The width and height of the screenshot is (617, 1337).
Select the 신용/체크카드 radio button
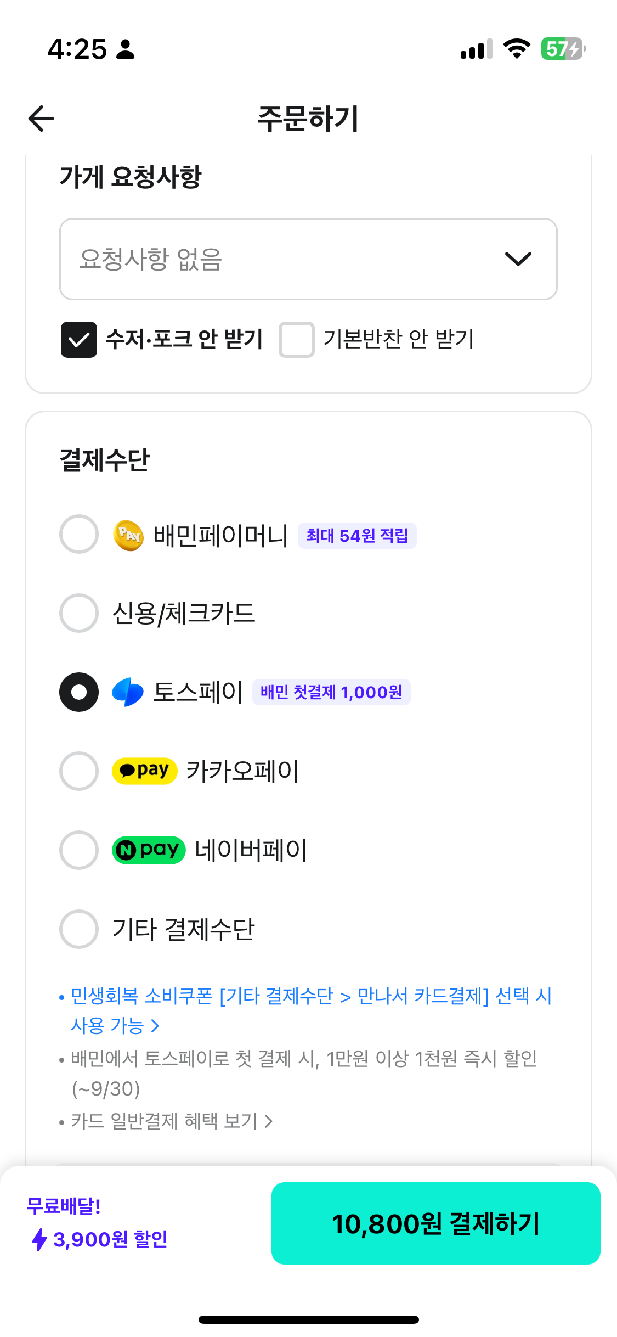coord(79,613)
